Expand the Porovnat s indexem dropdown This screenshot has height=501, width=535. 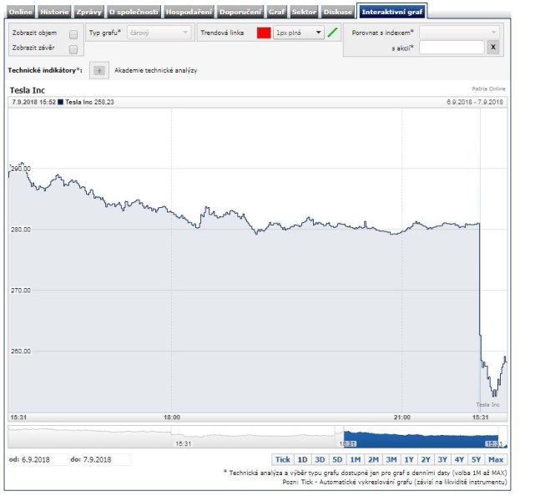tap(459, 32)
